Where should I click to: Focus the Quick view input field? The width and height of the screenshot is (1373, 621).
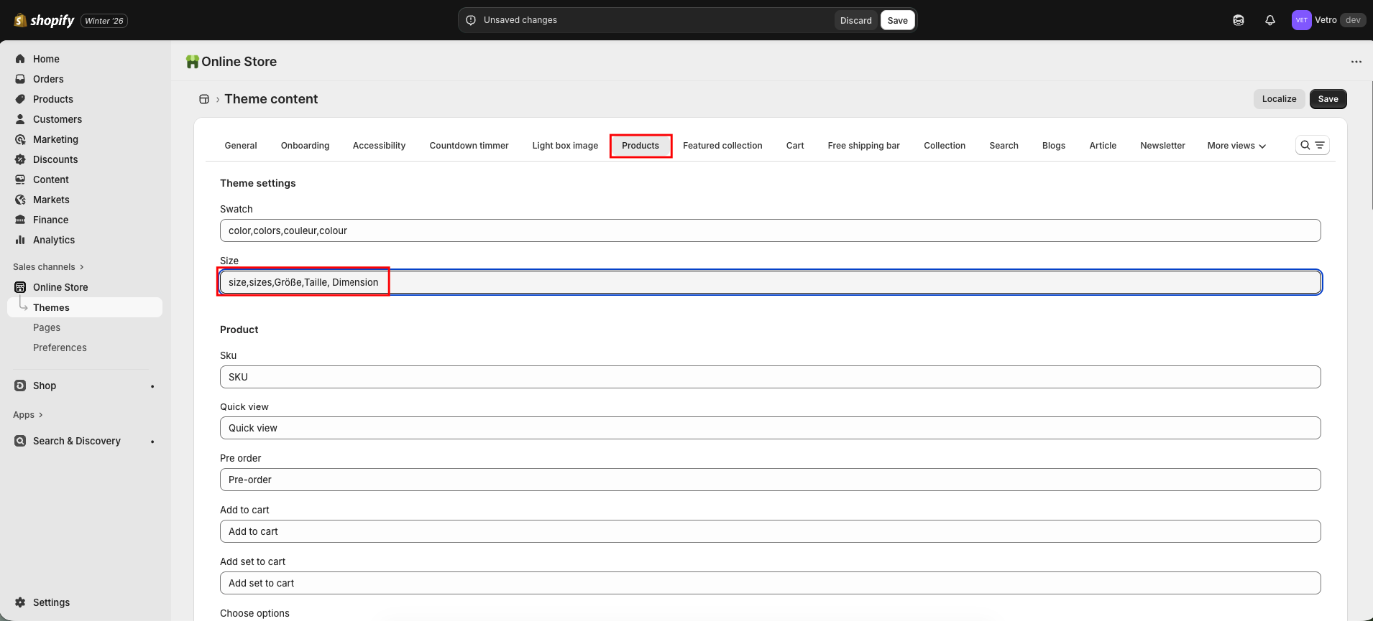coord(770,428)
